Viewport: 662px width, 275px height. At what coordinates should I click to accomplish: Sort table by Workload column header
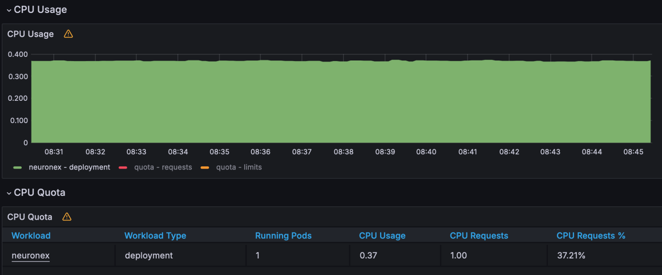point(31,236)
